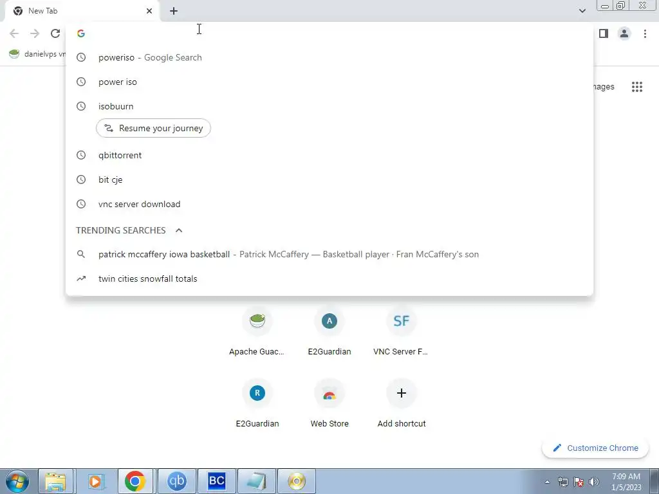Close the New Tab tab
Screen dimensions: 659x494
149,11
